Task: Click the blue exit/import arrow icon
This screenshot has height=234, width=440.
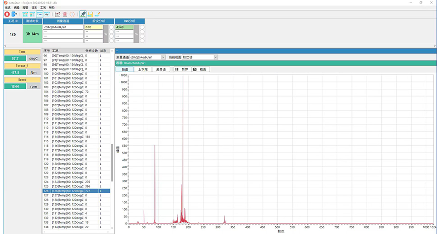Action: point(14,14)
